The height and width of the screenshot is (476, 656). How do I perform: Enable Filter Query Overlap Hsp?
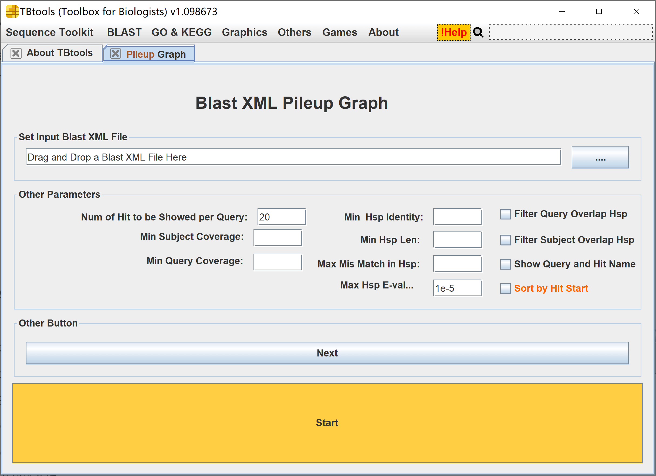coord(505,214)
